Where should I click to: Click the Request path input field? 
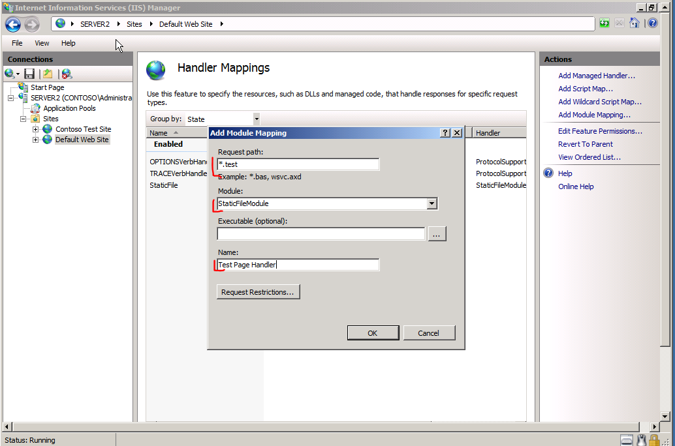click(298, 164)
